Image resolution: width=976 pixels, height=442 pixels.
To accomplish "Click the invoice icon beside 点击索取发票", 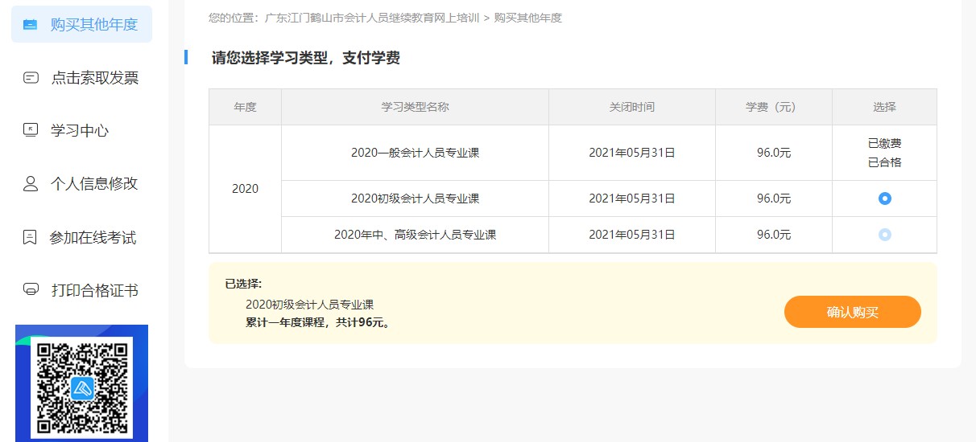I will tap(31, 77).
